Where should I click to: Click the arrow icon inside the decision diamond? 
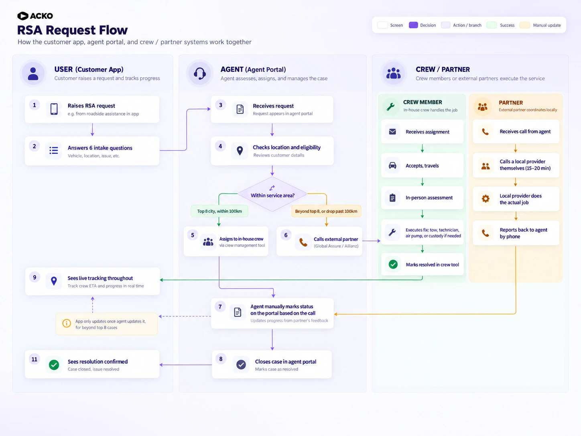[x=272, y=187]
